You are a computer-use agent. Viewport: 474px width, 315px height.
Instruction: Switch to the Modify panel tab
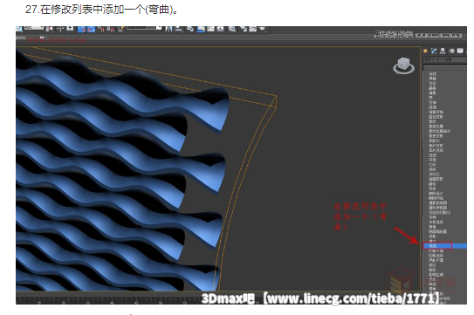(x=434, y=51)
